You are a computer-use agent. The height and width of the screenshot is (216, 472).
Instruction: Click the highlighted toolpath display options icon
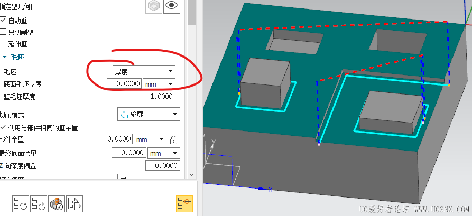[x=184, y=204]
